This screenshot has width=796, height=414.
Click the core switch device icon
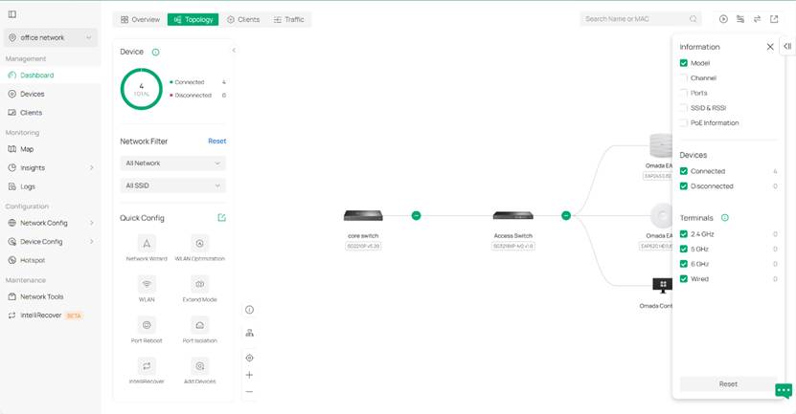[363, 216]
